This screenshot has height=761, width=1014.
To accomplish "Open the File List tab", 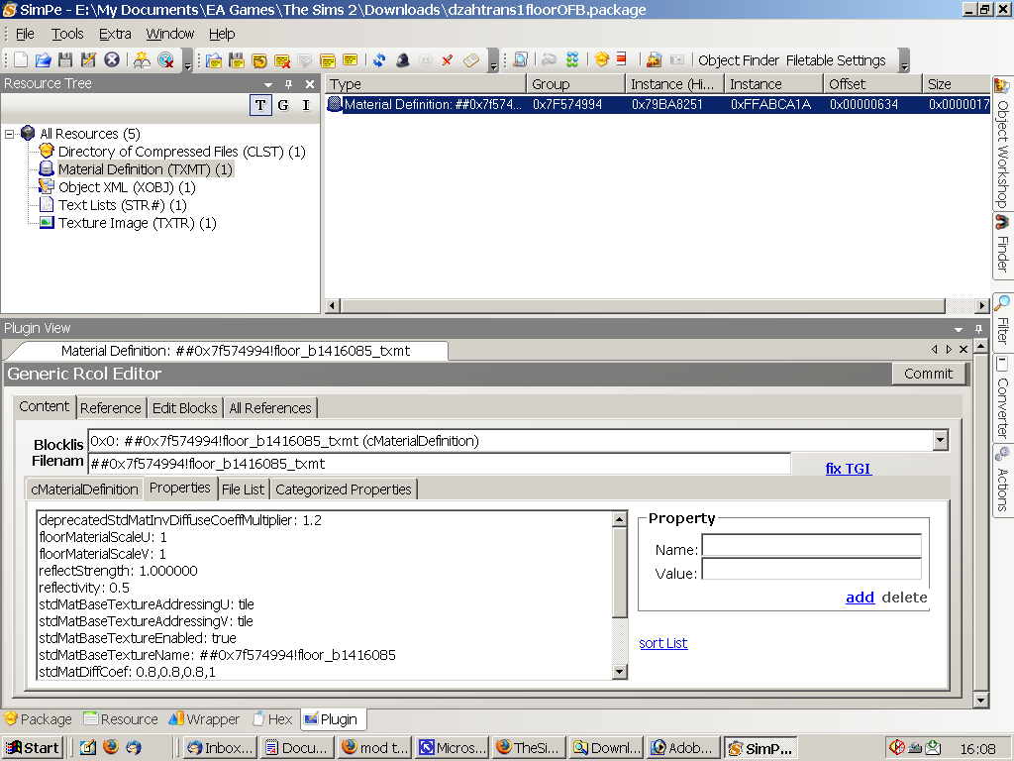I will click(x=244, y=489).
